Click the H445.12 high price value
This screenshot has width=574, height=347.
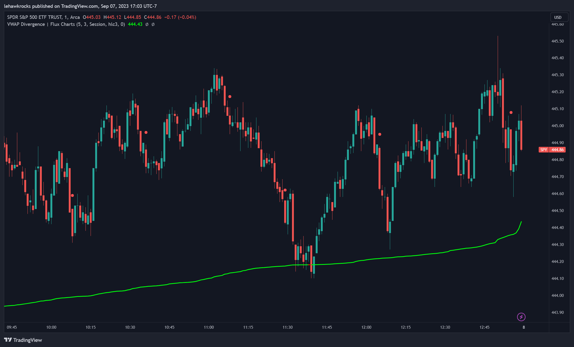pos(112,17)
